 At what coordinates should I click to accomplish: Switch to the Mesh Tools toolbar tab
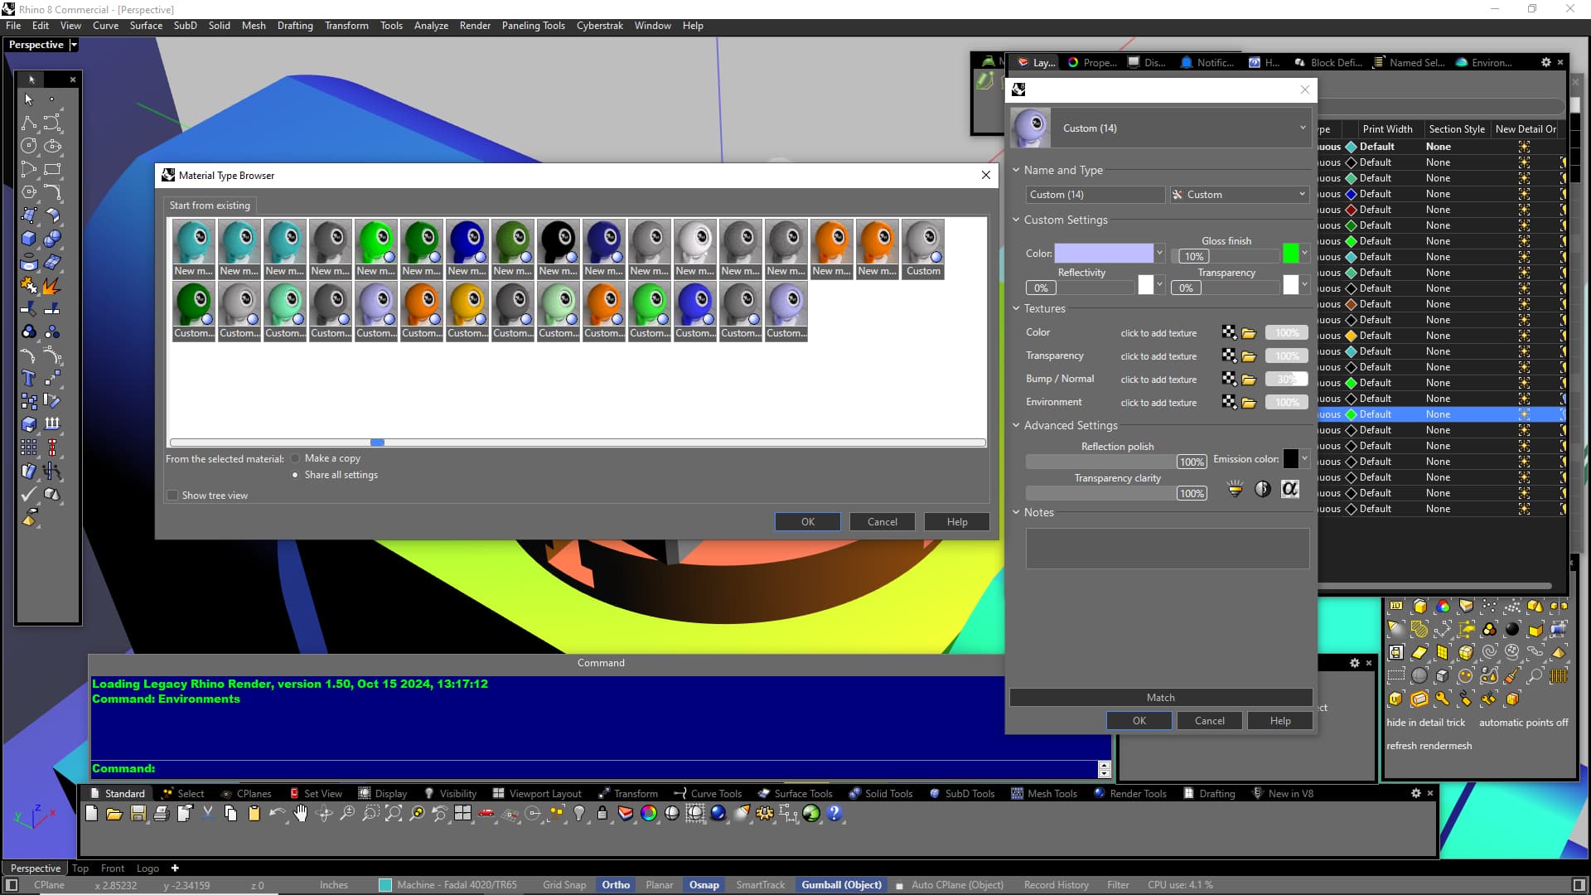click(x=1052, y=793)
